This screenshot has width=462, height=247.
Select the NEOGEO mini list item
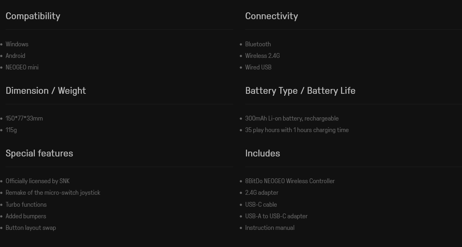tap(22, 67)
